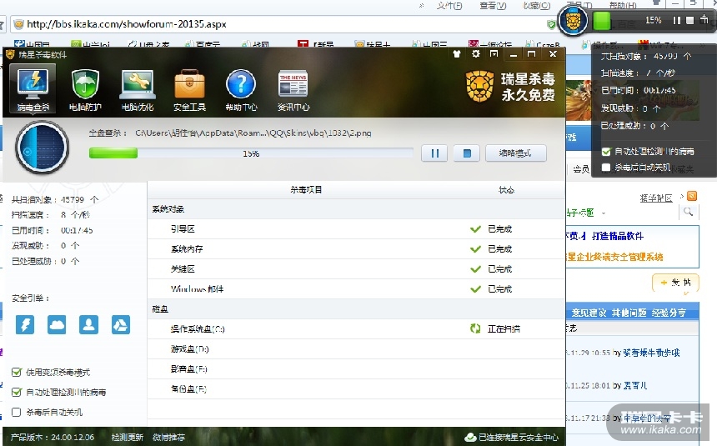Select the person security engine icon
The image size is (717, 446).
[88, 325]
